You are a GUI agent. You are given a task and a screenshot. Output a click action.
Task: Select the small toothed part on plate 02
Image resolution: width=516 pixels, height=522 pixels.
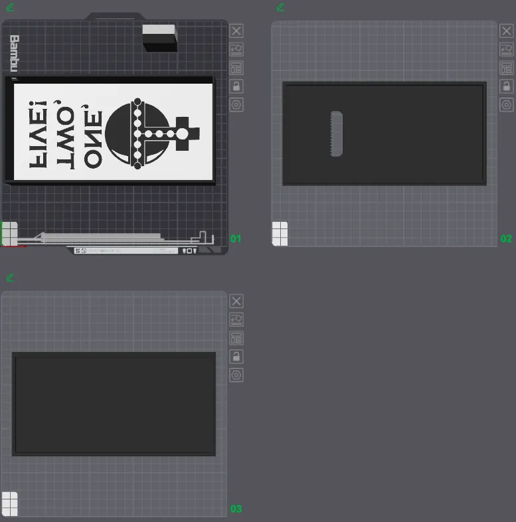coord(336,133)
